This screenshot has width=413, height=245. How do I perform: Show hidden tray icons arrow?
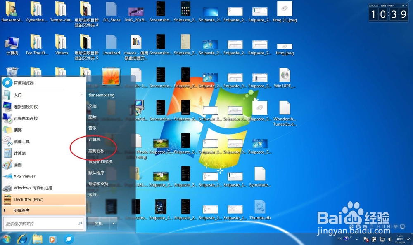tap(357, 240)
